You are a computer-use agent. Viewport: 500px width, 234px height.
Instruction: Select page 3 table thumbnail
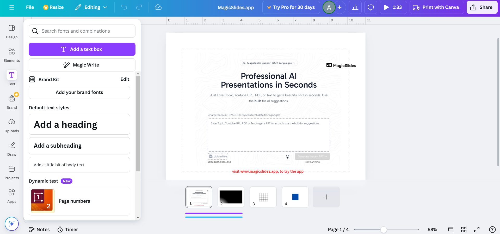(263, 197)
